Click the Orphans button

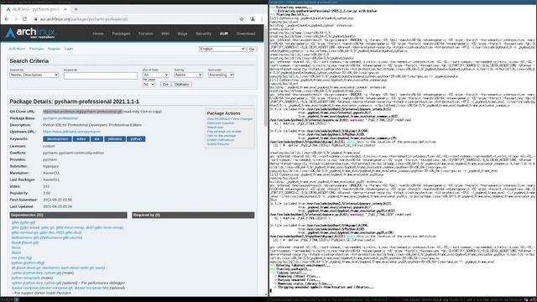tap(181, 84)
